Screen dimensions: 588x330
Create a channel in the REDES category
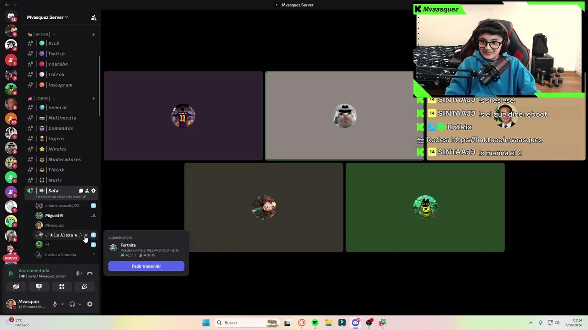pyautogui.click(x=93, y=34)
